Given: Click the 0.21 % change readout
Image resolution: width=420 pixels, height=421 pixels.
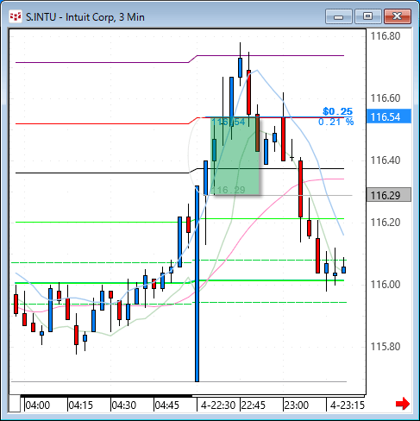Looking at the screenshot, I should (x=335, y=122).
